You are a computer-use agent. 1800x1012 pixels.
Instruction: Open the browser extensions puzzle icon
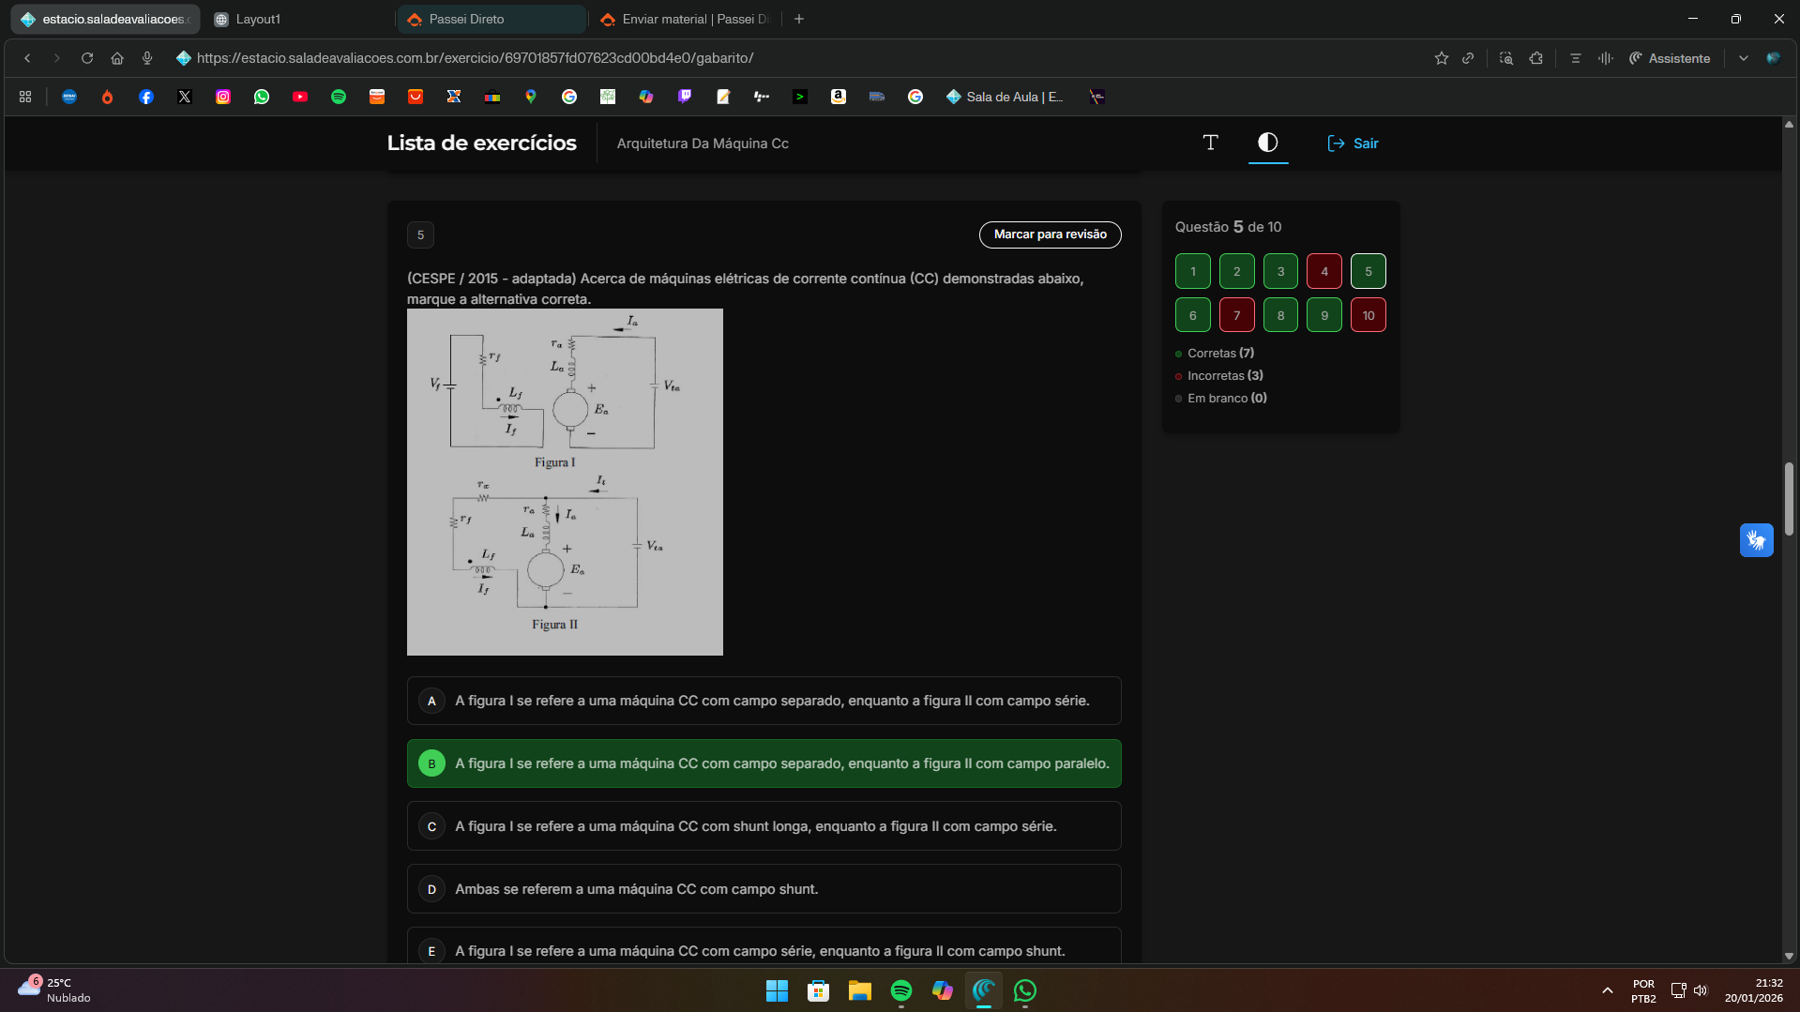pyautogui.click(x=1535, y=58)
